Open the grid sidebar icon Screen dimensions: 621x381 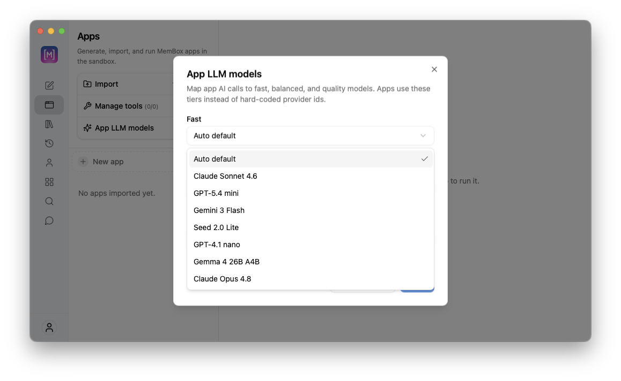[49, 182]
